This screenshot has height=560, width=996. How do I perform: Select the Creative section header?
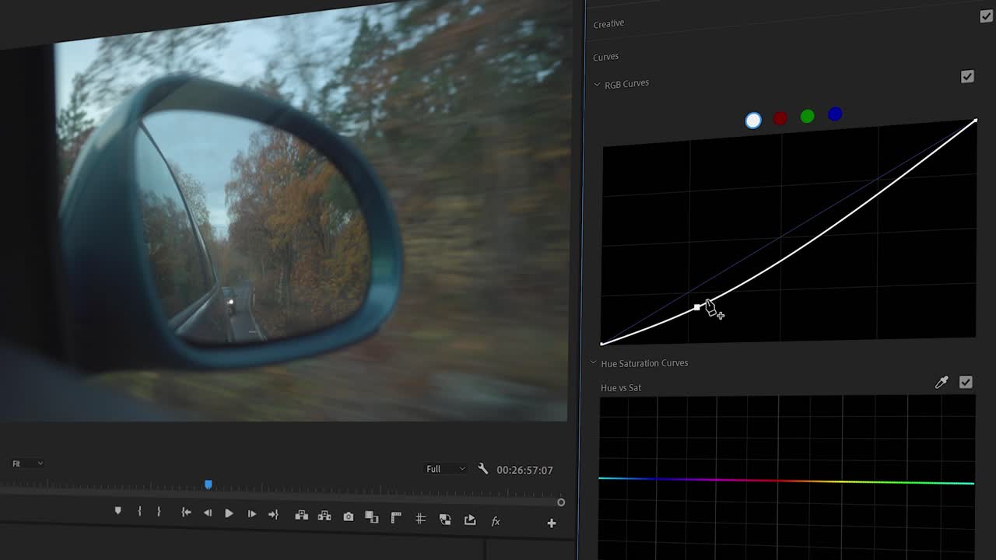tap(608, 23)
